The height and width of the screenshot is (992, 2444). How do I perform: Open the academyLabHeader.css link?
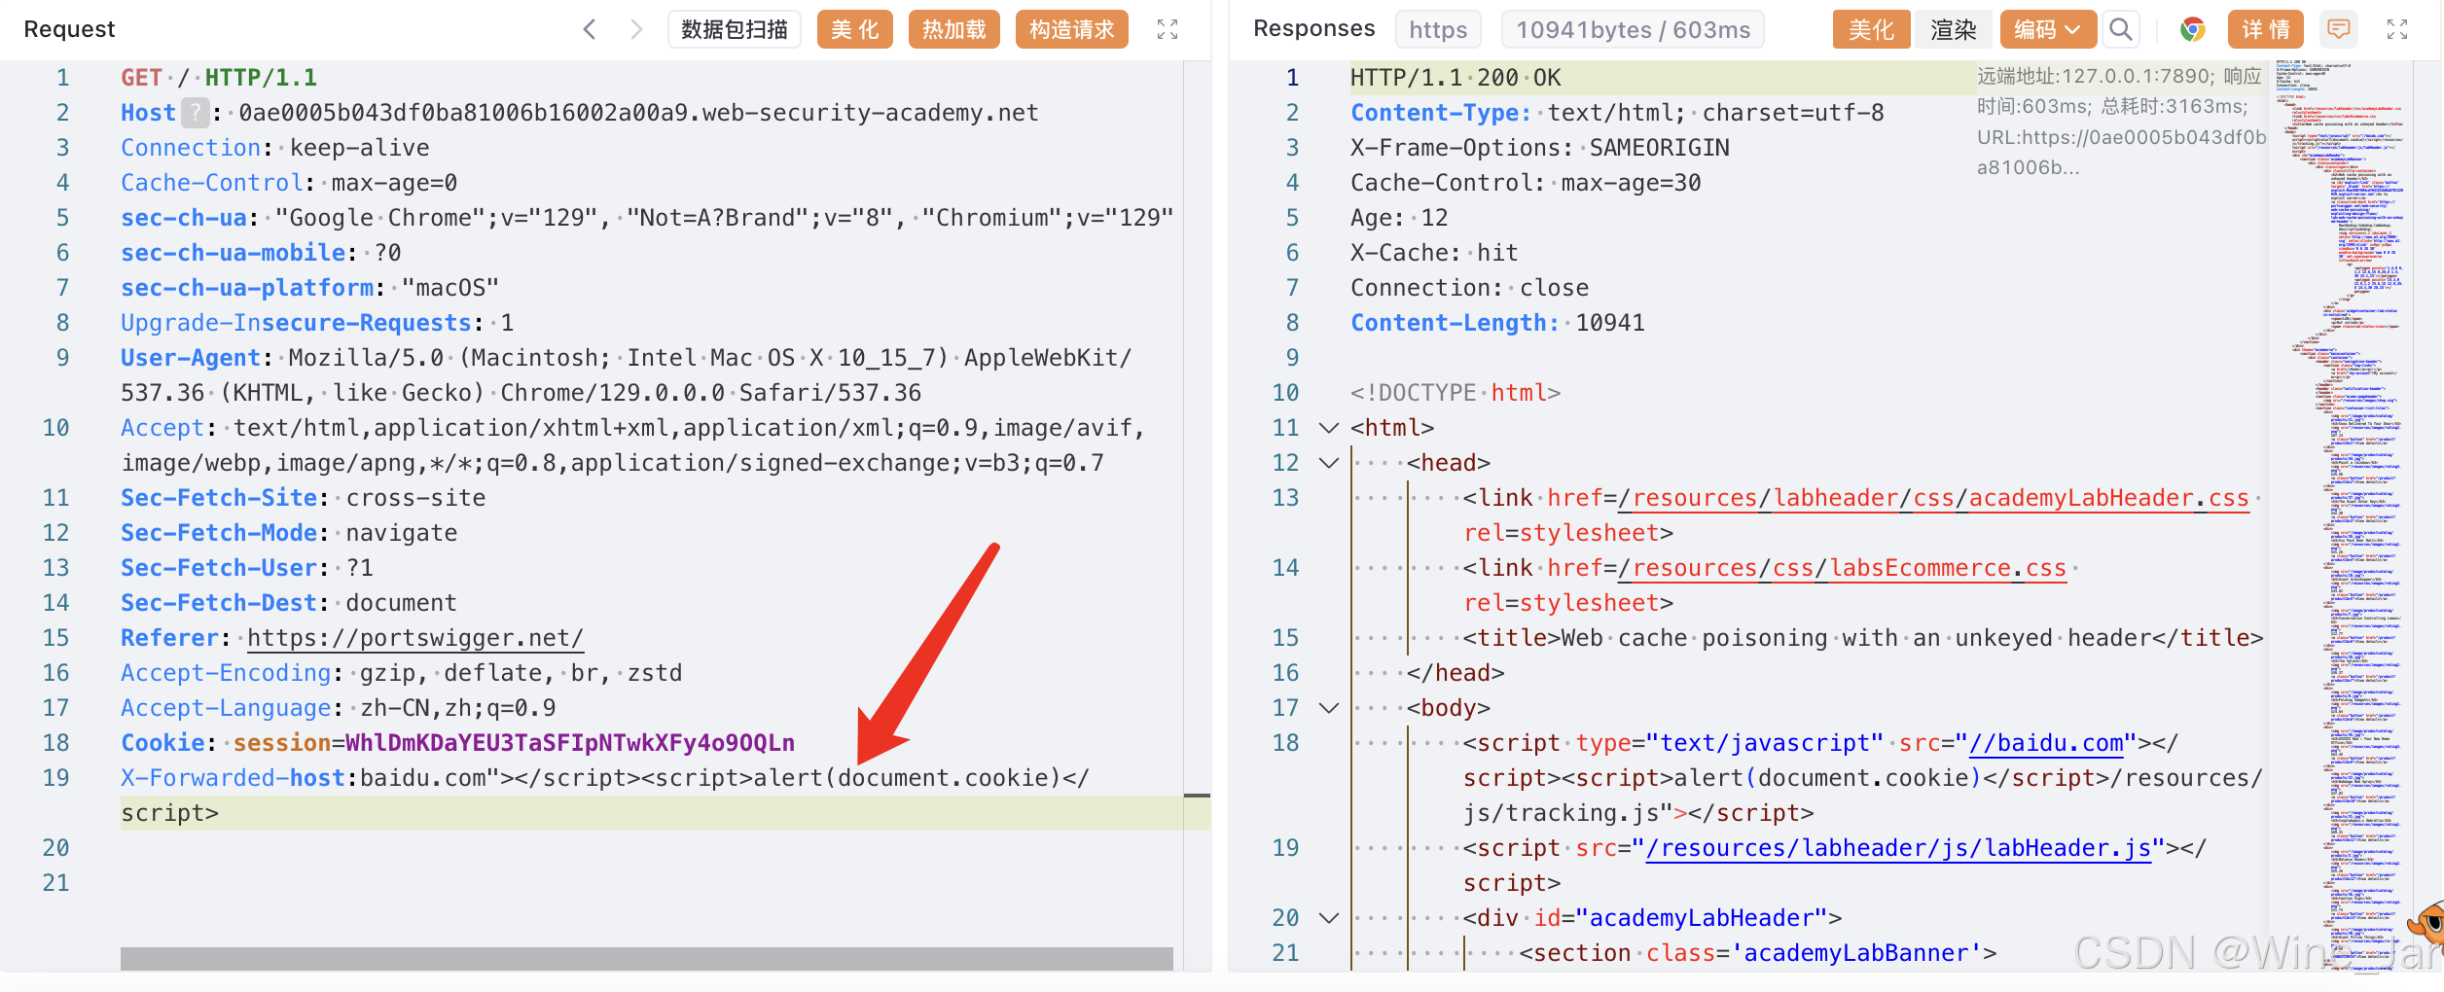(x=1933, y=498)
